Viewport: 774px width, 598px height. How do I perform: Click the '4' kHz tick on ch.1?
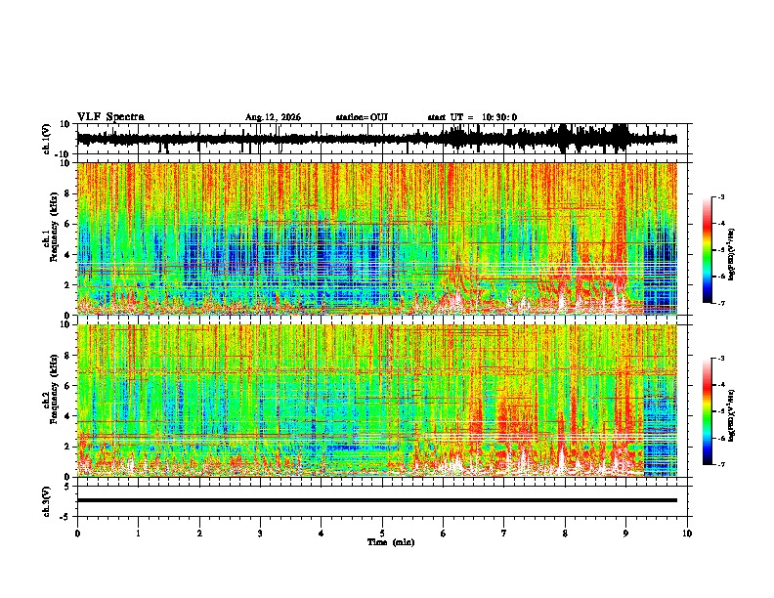pyautogui.click(x=68, y=255)
